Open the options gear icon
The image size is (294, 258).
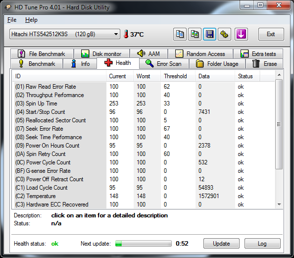(x=224, y=34)
